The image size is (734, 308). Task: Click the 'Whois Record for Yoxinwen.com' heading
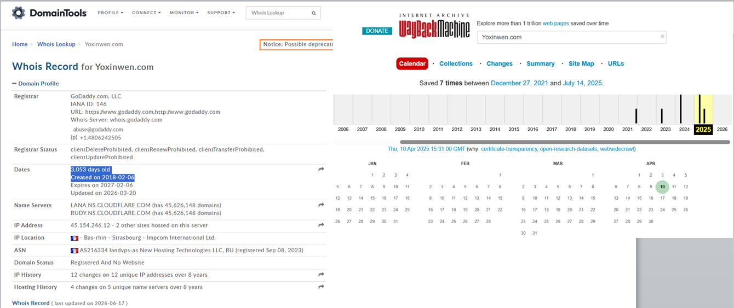(x=83, y=67)
